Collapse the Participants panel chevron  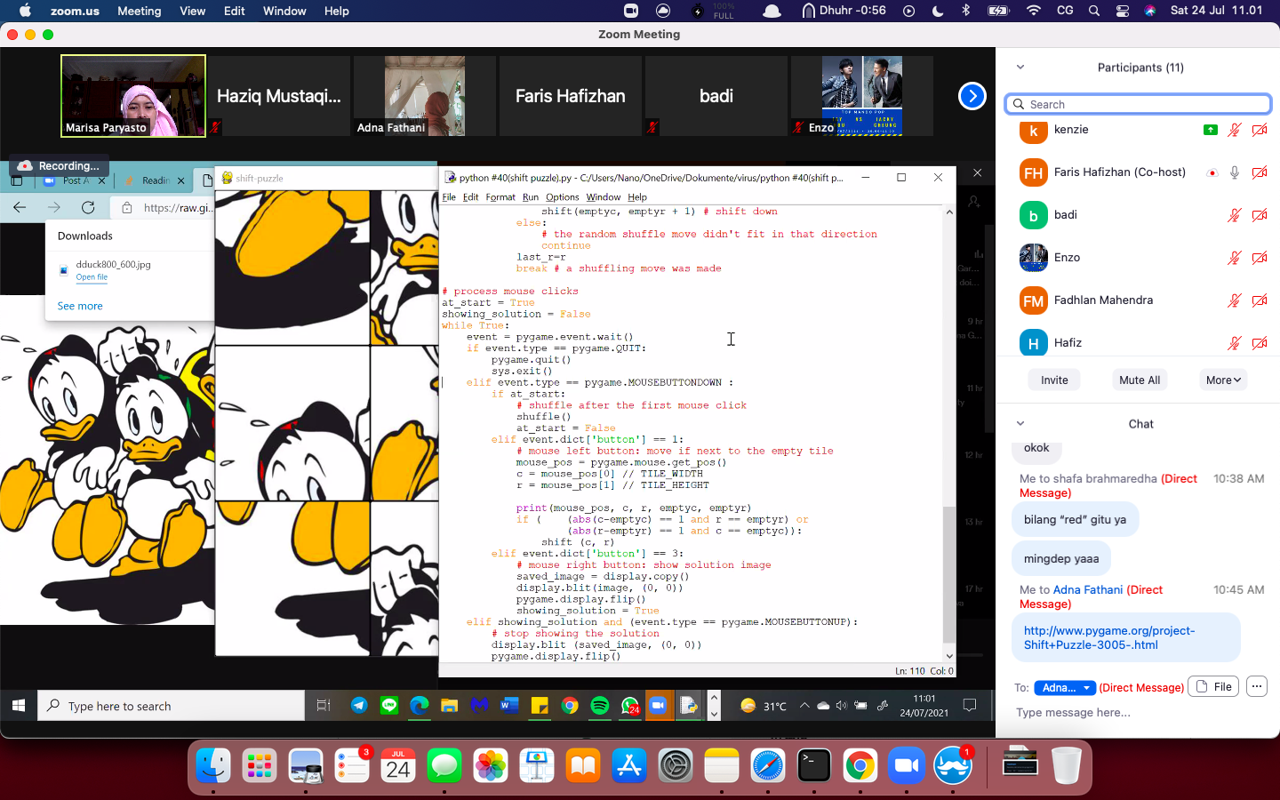(1020, 68)
